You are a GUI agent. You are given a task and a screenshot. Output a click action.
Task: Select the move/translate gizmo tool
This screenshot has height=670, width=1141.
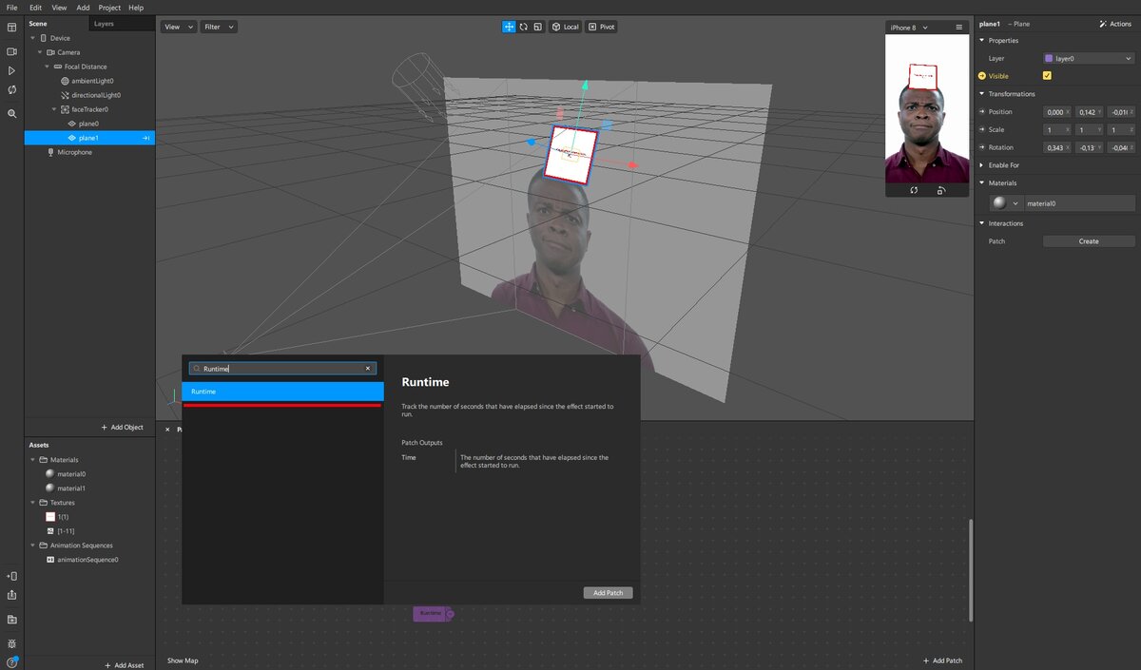[x=509, y=27]
